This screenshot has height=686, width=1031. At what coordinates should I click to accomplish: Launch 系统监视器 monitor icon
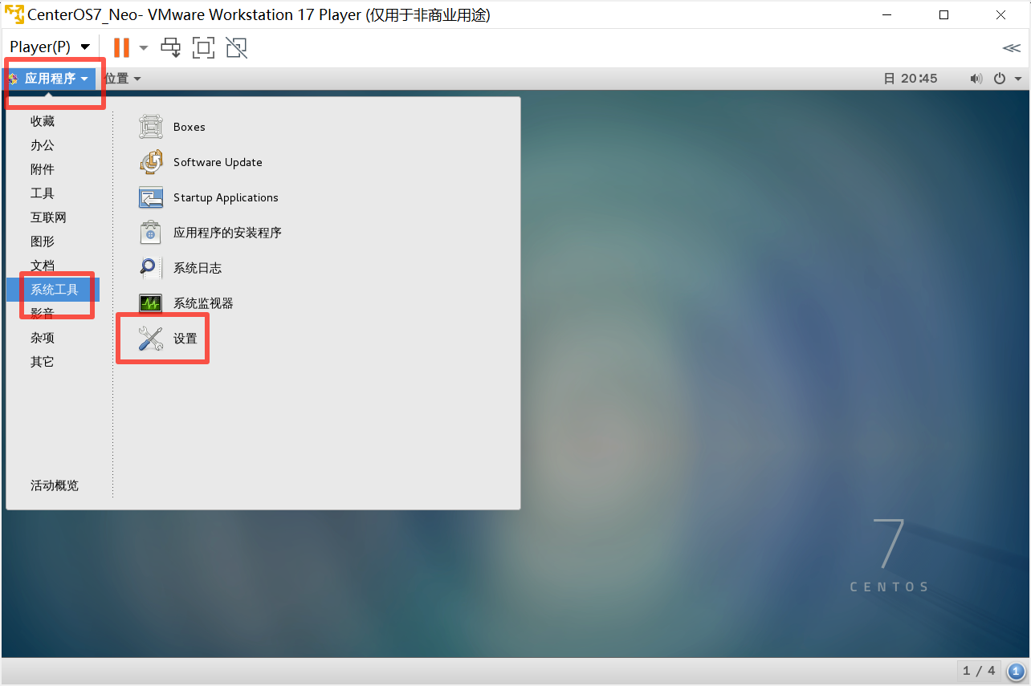click(x=151, y=303)
